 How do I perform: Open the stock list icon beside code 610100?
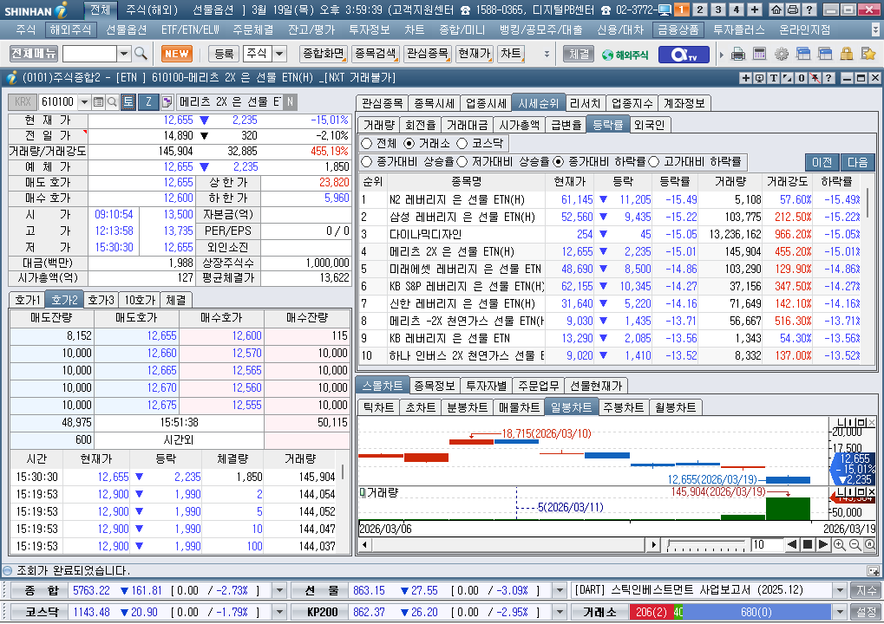[99, 102]
